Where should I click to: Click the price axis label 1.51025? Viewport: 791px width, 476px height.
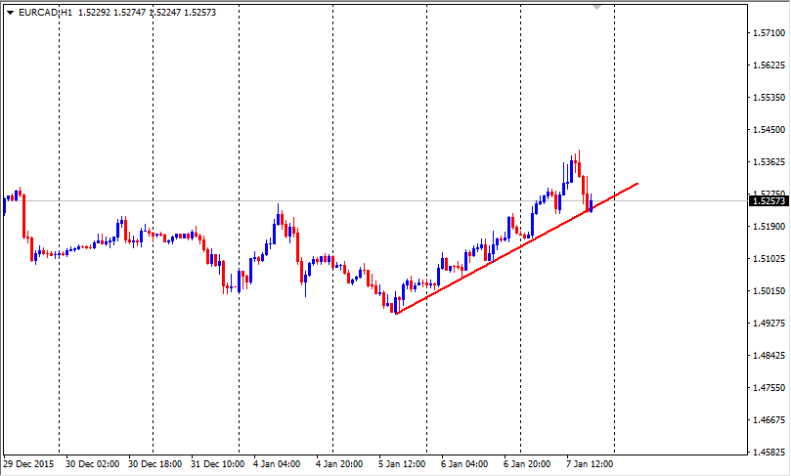pos(769,259)
